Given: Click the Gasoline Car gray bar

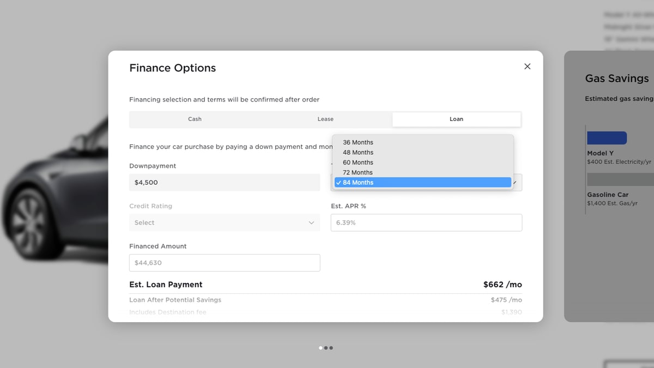Looking at the screenshot, I should (620, 179).
